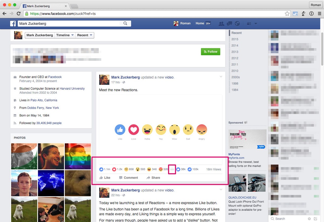
Task: Open the messages icon in the top bar
Action: [230, 23]
